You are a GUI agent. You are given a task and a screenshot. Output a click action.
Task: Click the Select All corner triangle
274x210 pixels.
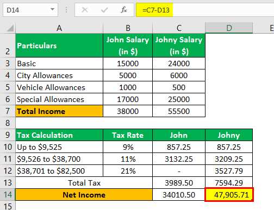coord(10,28)
